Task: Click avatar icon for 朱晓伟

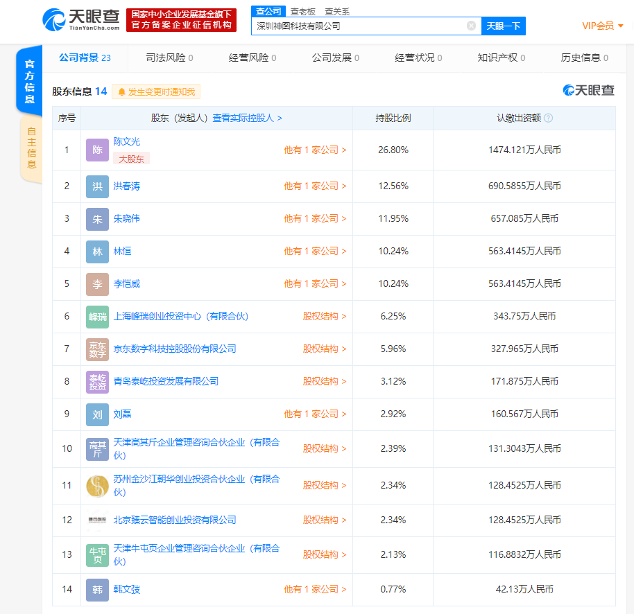Action: 97,219
